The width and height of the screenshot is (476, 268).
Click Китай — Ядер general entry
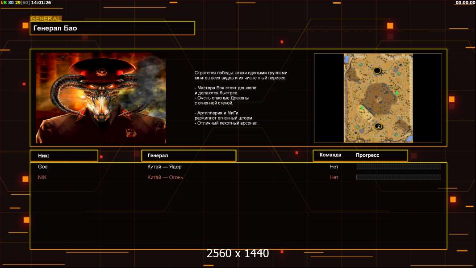[x=164, y=167]
